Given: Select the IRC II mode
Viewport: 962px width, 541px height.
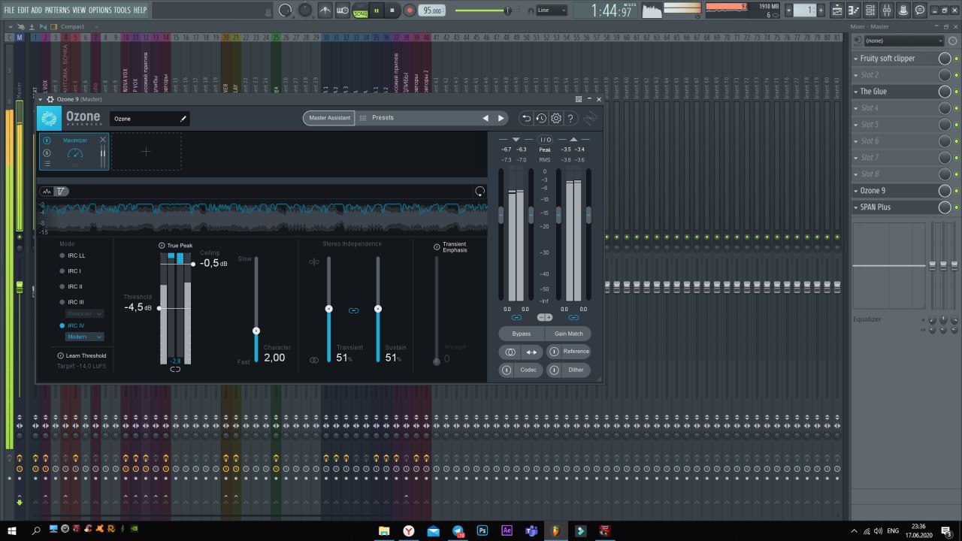Looking at the screenshot, I should click(x=71, y=286).
